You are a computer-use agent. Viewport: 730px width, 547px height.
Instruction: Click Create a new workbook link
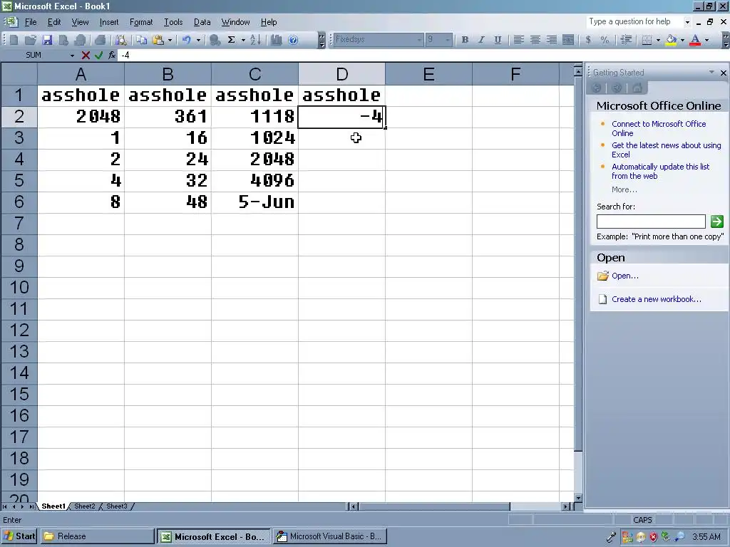point(656,299)
